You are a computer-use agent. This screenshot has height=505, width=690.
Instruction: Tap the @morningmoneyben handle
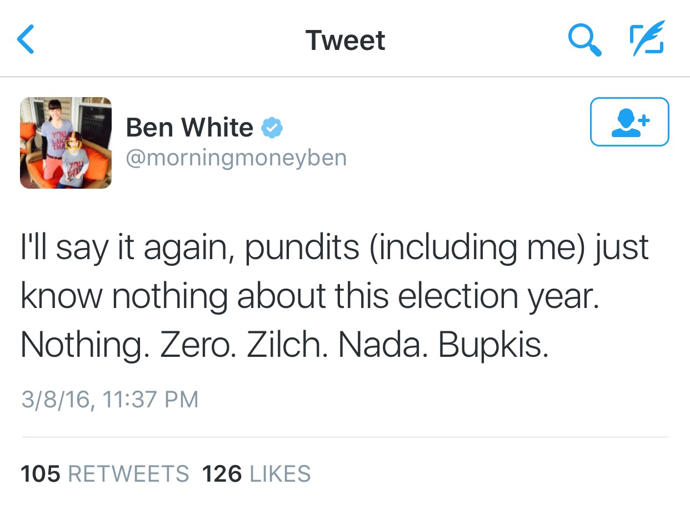[x=236, y=158]
